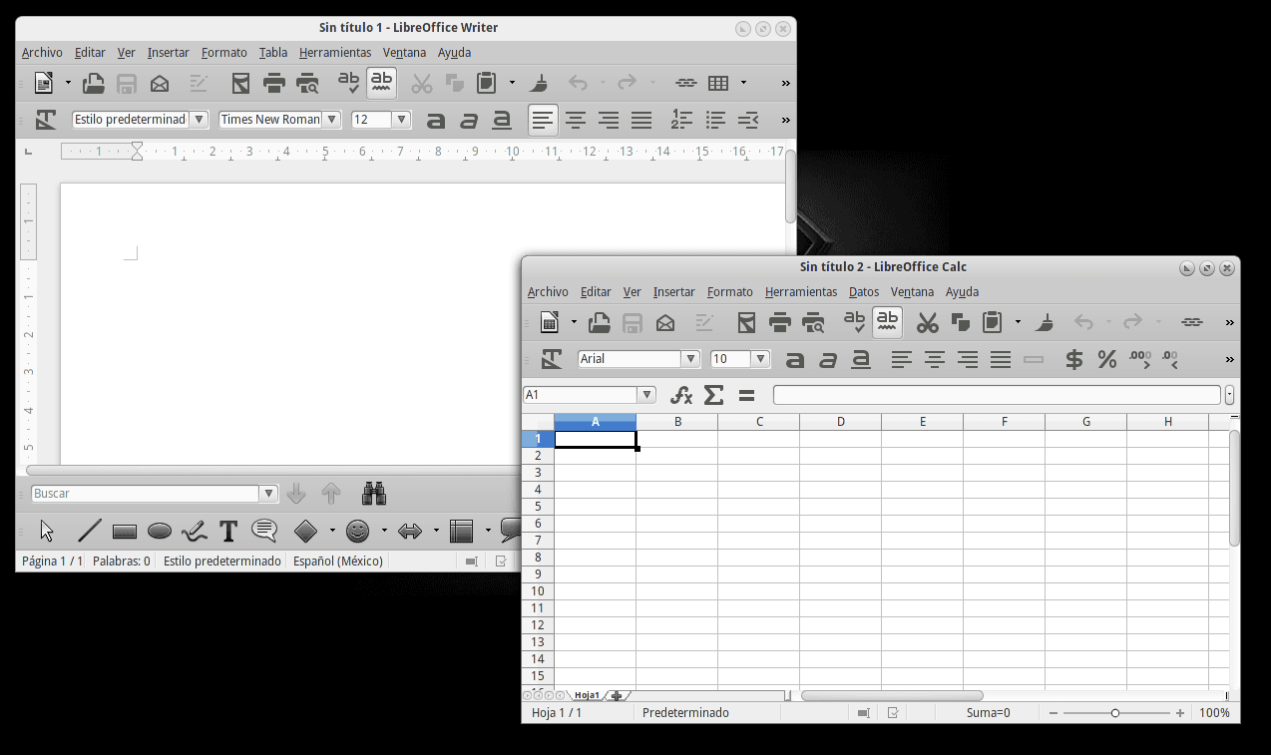Screen dimensions: 1271x755
Task: Toggle bullet list in Writer
Action: 715,120
